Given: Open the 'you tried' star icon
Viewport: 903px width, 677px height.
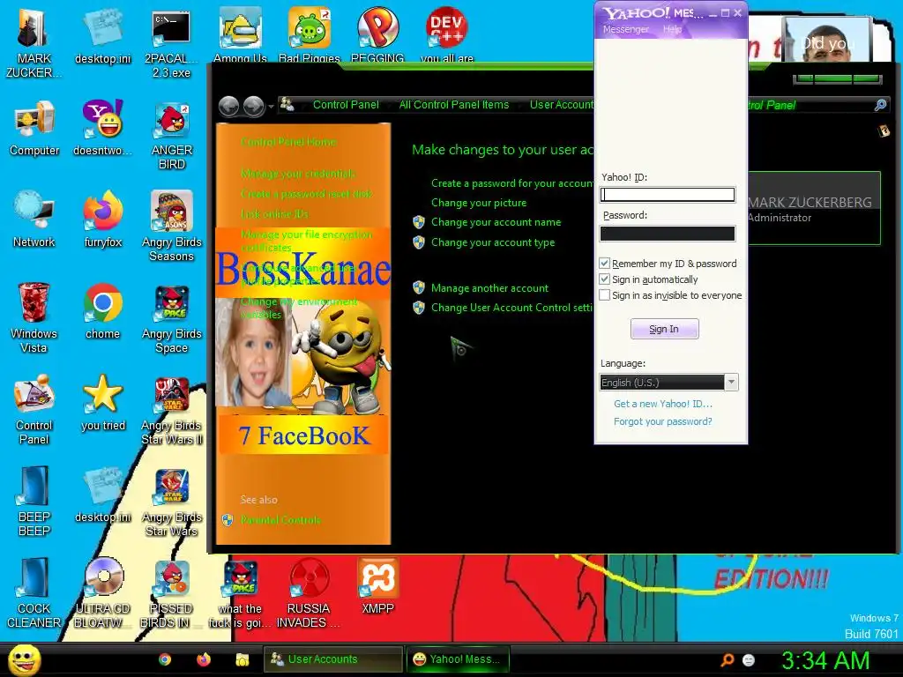Looking at the screenshot, I should point(103,403).
